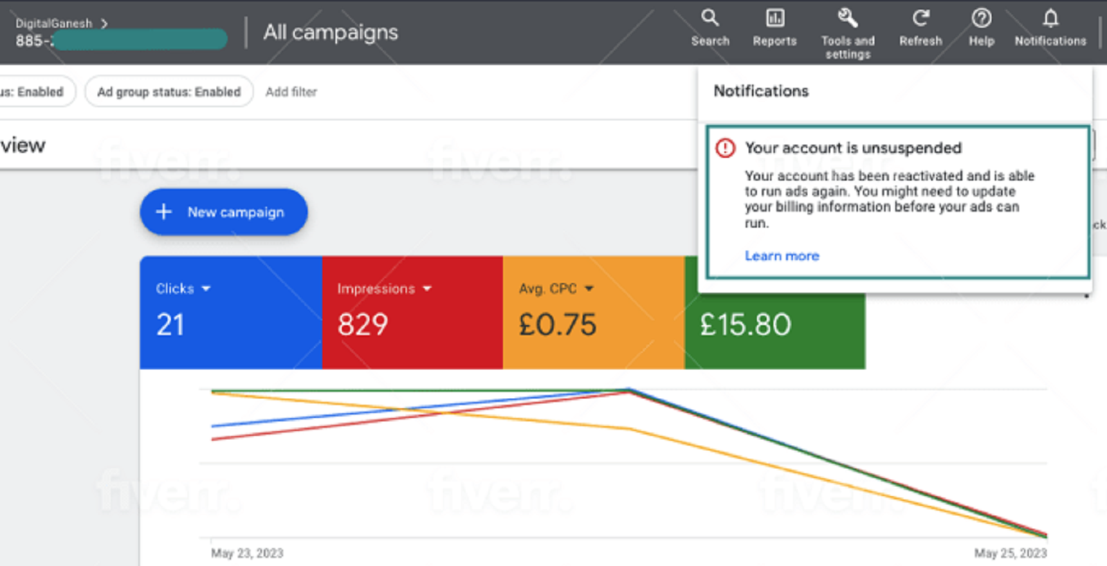The image size is (1107, 566).
Task: Click the Search magnifier icon
Action: coord(710,18)
